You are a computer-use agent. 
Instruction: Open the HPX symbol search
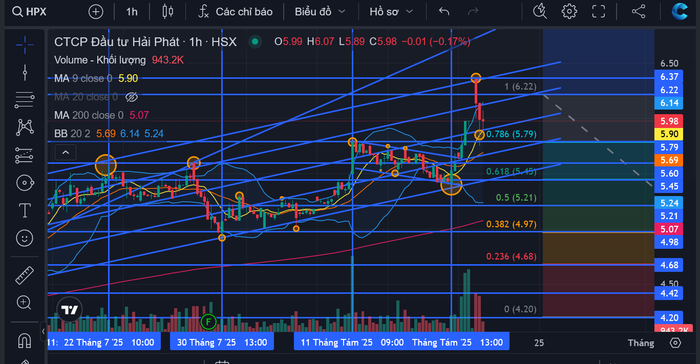tap(30, 11)
